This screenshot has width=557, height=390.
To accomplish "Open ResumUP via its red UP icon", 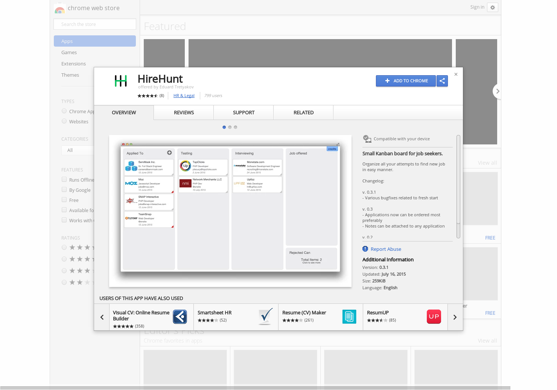I will (x=434, y=317).
